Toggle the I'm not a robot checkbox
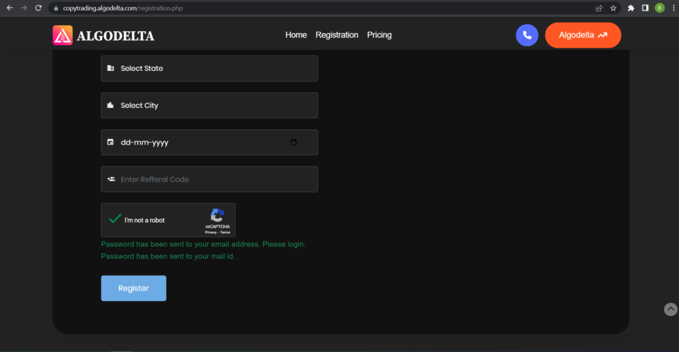679x352 pixels. pyautogui.click(x=115, y=219)
